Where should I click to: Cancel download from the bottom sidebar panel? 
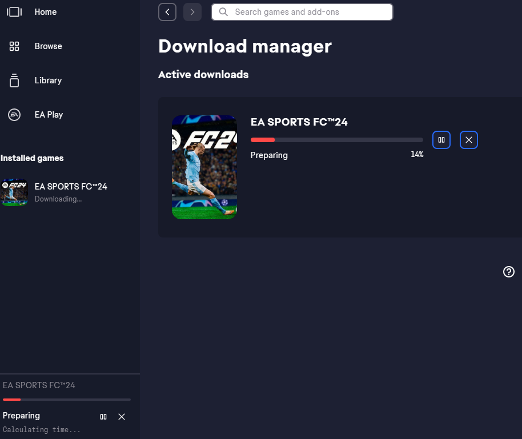122,417
